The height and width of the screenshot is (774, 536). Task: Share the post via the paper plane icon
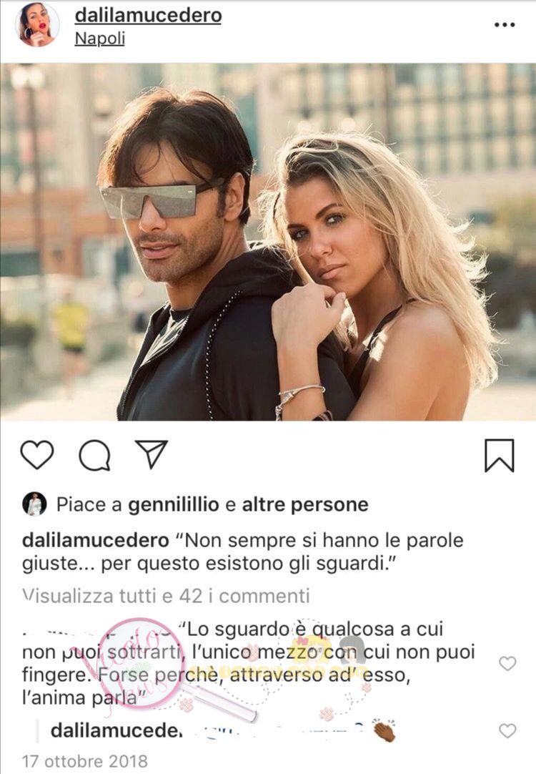pos(152,454)
